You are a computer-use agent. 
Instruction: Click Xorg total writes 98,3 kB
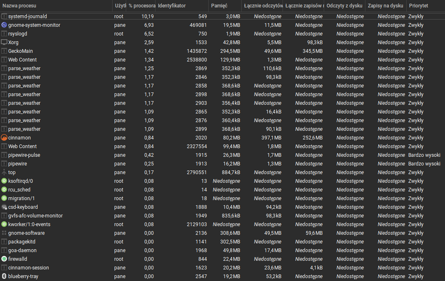(x=315, y=42)
